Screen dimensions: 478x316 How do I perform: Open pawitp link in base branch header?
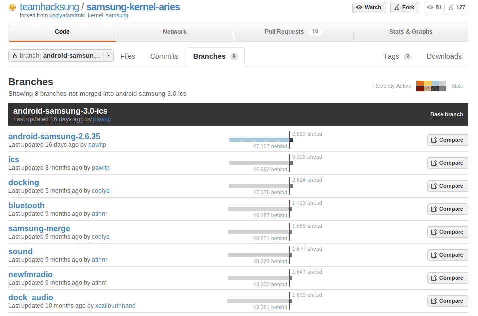click(102, 119)
